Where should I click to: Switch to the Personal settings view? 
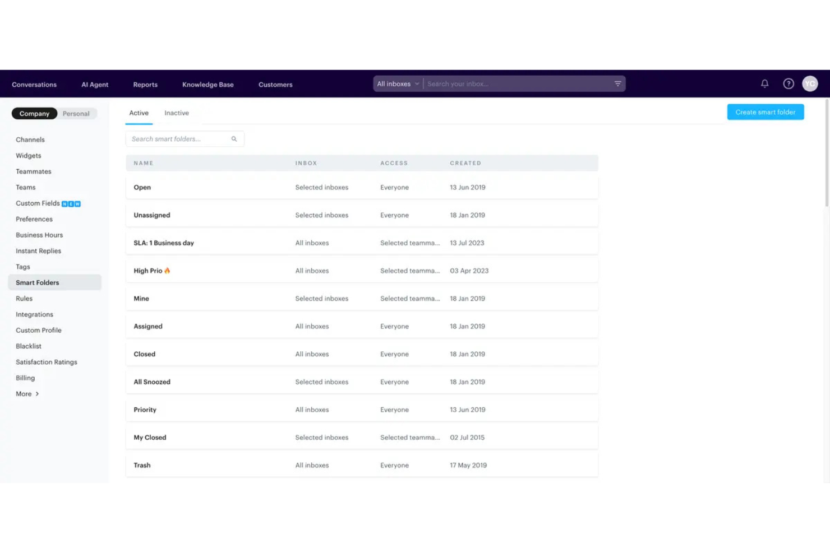(76, 113)
